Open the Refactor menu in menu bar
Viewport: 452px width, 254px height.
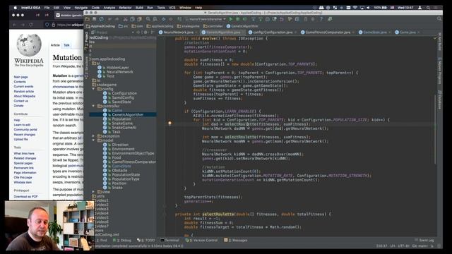(x=125, y=8)
